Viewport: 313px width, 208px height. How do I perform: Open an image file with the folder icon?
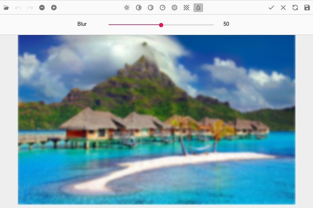6,8
